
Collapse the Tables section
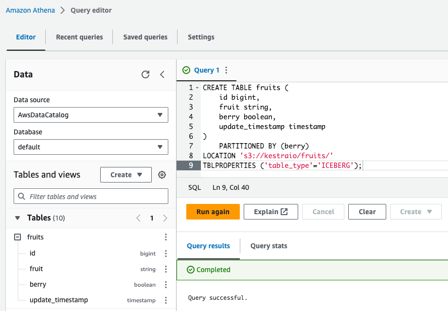18,218
